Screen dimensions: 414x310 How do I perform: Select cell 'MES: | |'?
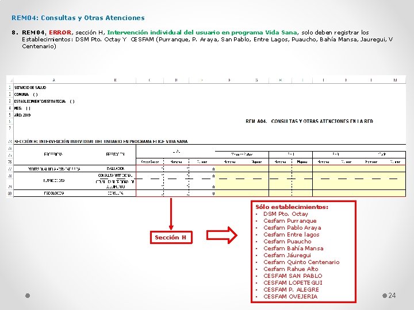(22, 108)
